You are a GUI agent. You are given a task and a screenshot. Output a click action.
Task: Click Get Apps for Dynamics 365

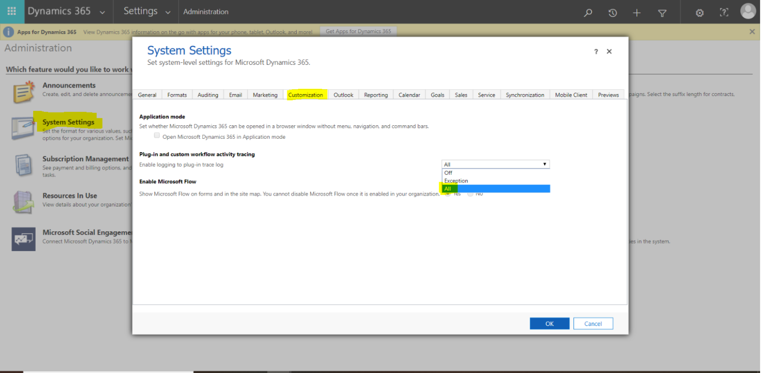click(358, 31)
